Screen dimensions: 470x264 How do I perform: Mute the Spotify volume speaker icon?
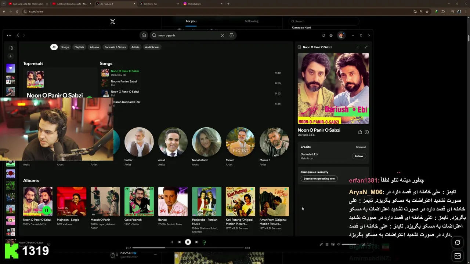[339, 244]
